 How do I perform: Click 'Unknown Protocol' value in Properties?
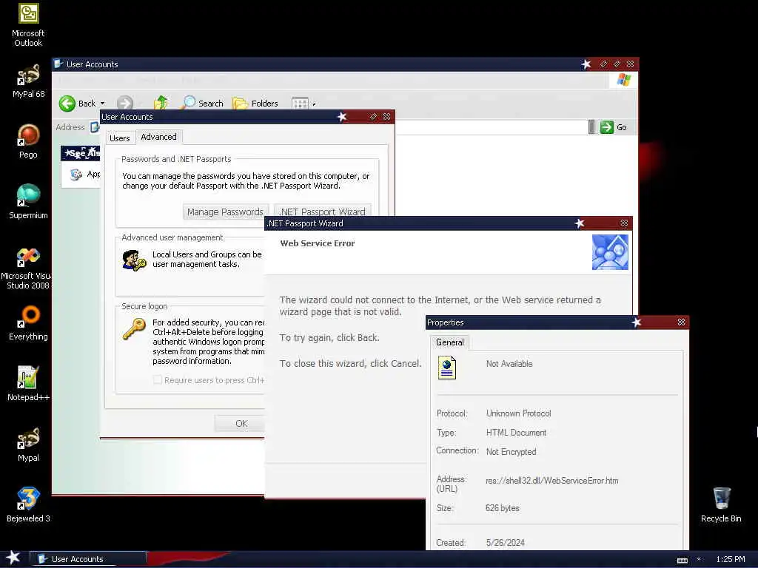point(518,413)
